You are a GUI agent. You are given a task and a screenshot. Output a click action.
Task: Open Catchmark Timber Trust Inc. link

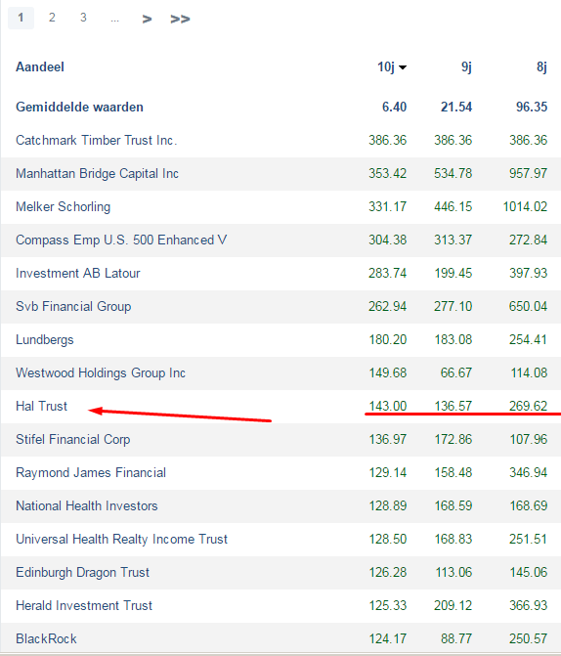[x=96, y=140]
